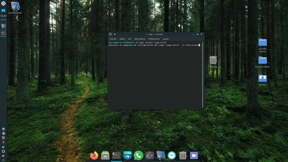Open the 7.984 shopping cart app in dock
Image resolution: width=288 pixels, height=162 pixels.
coord(127,155)
